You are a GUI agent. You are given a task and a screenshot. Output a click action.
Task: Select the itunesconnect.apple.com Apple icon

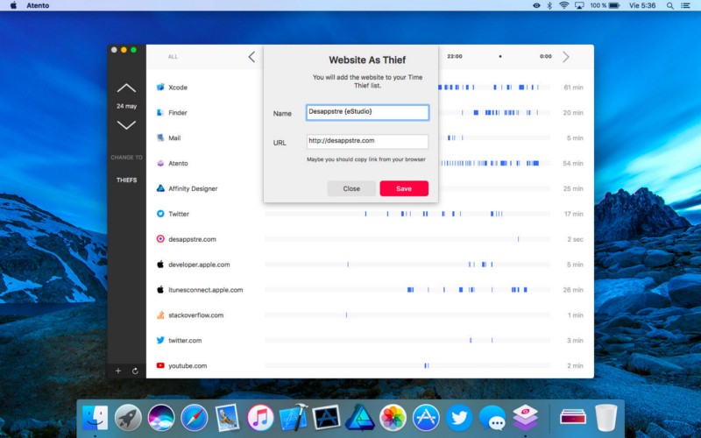[160, 290]
